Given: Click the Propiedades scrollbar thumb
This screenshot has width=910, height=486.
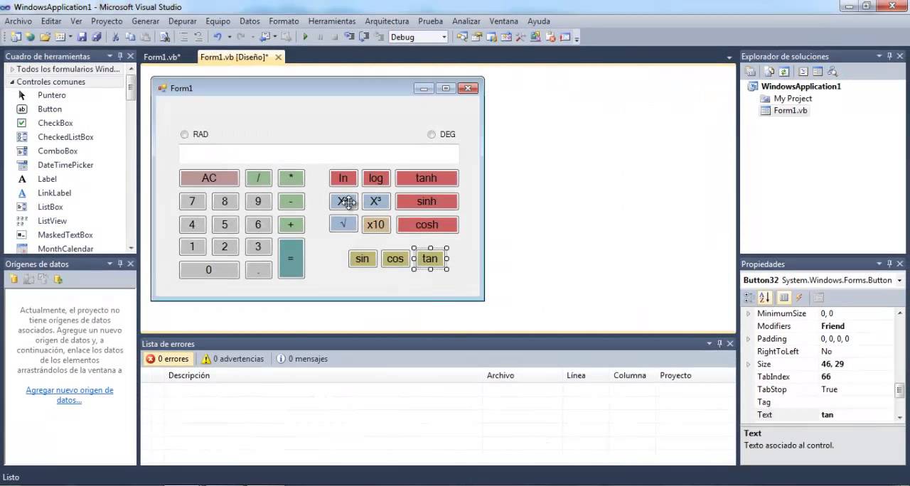Looking at the screenshot, I should (x=899, y=389).
